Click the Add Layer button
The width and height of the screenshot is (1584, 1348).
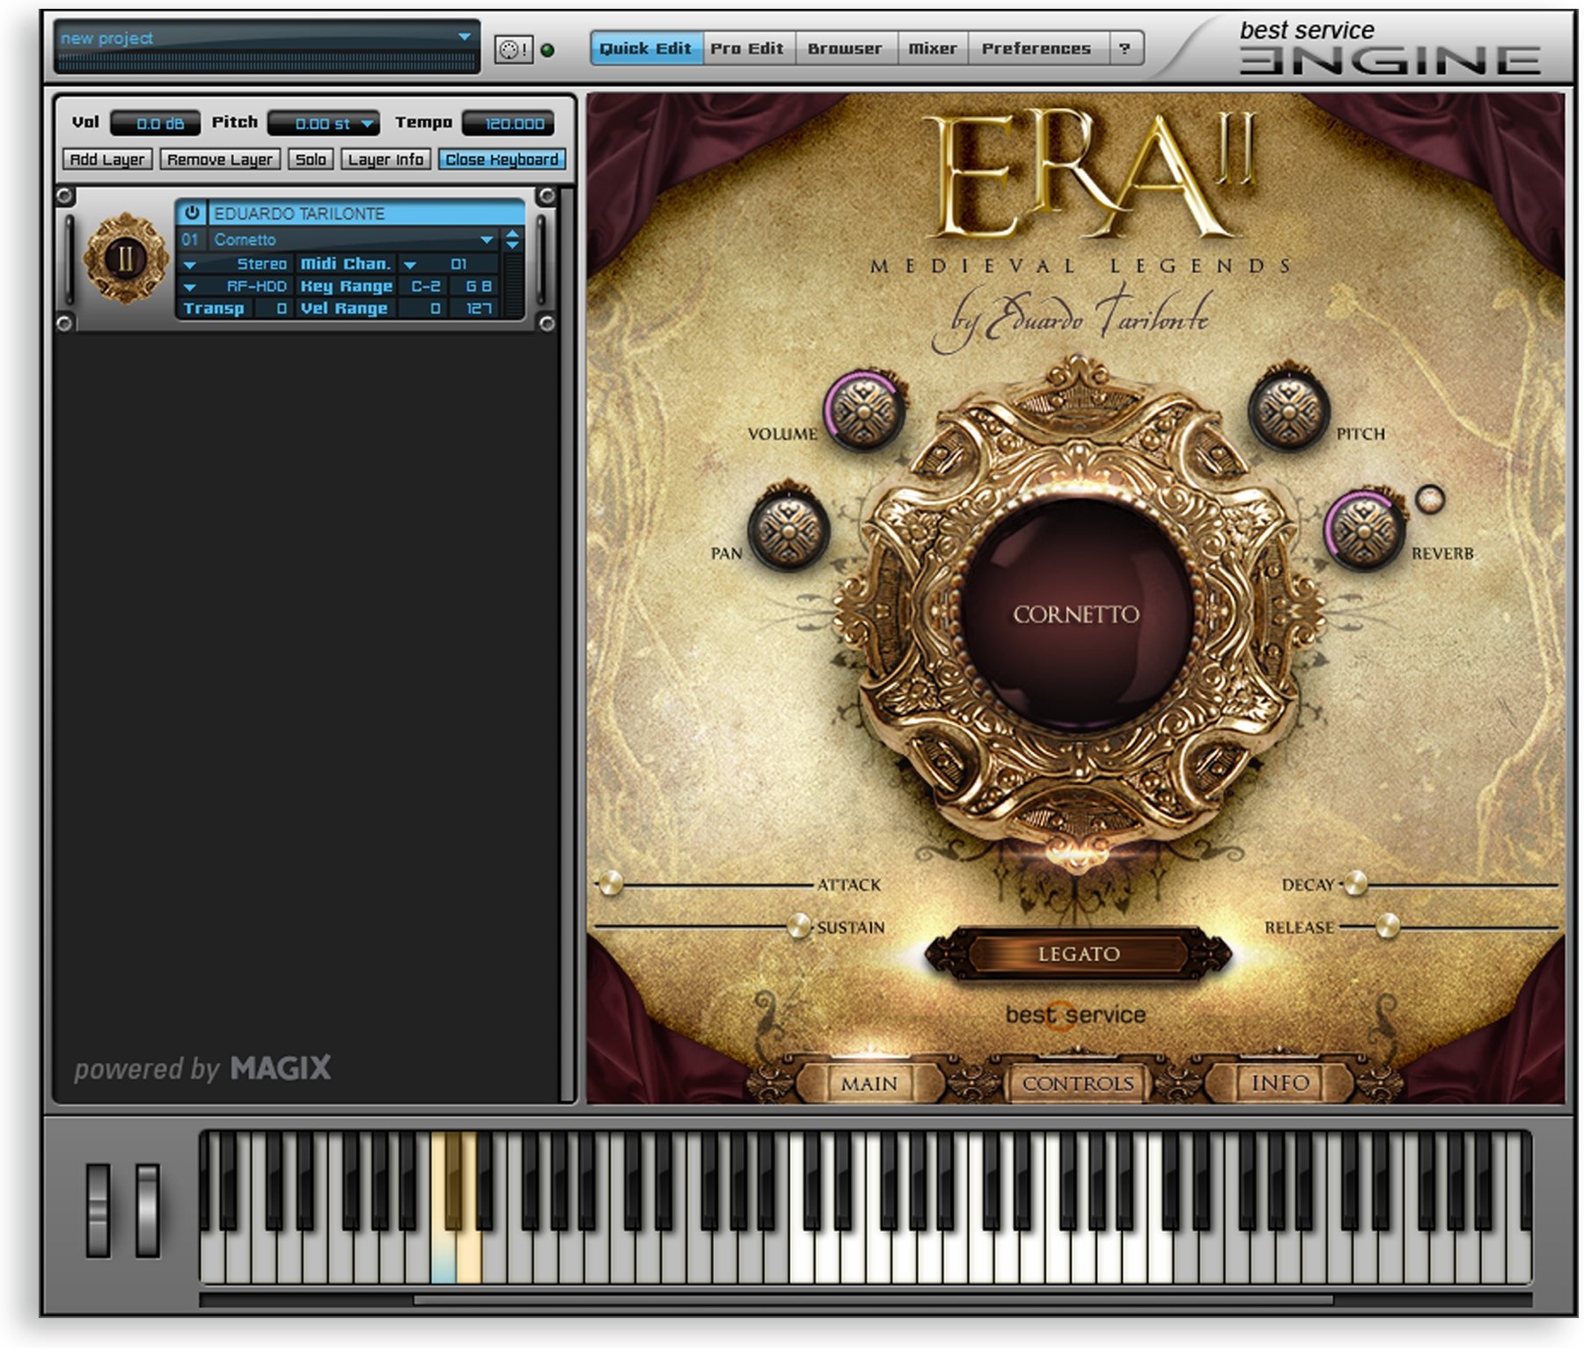[x=107, y=159]
